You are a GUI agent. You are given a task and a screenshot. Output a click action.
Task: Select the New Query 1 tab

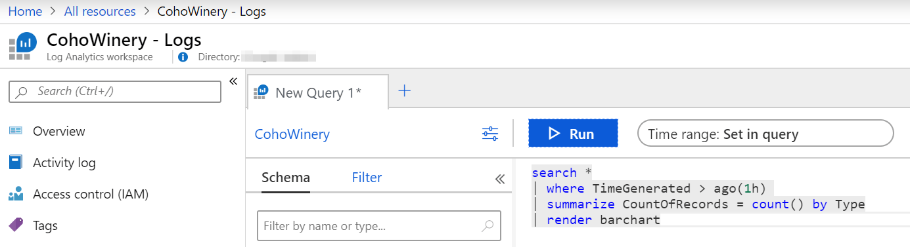(x=318, y=92)
